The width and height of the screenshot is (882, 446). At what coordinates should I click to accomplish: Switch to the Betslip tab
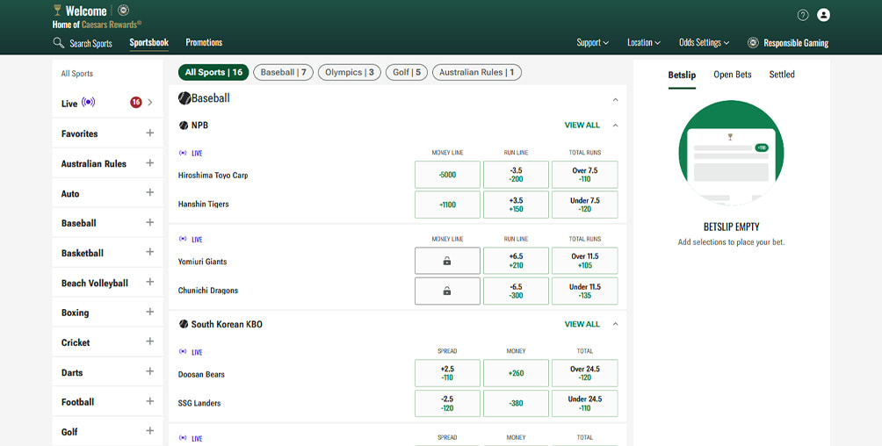tap(682, 75)
